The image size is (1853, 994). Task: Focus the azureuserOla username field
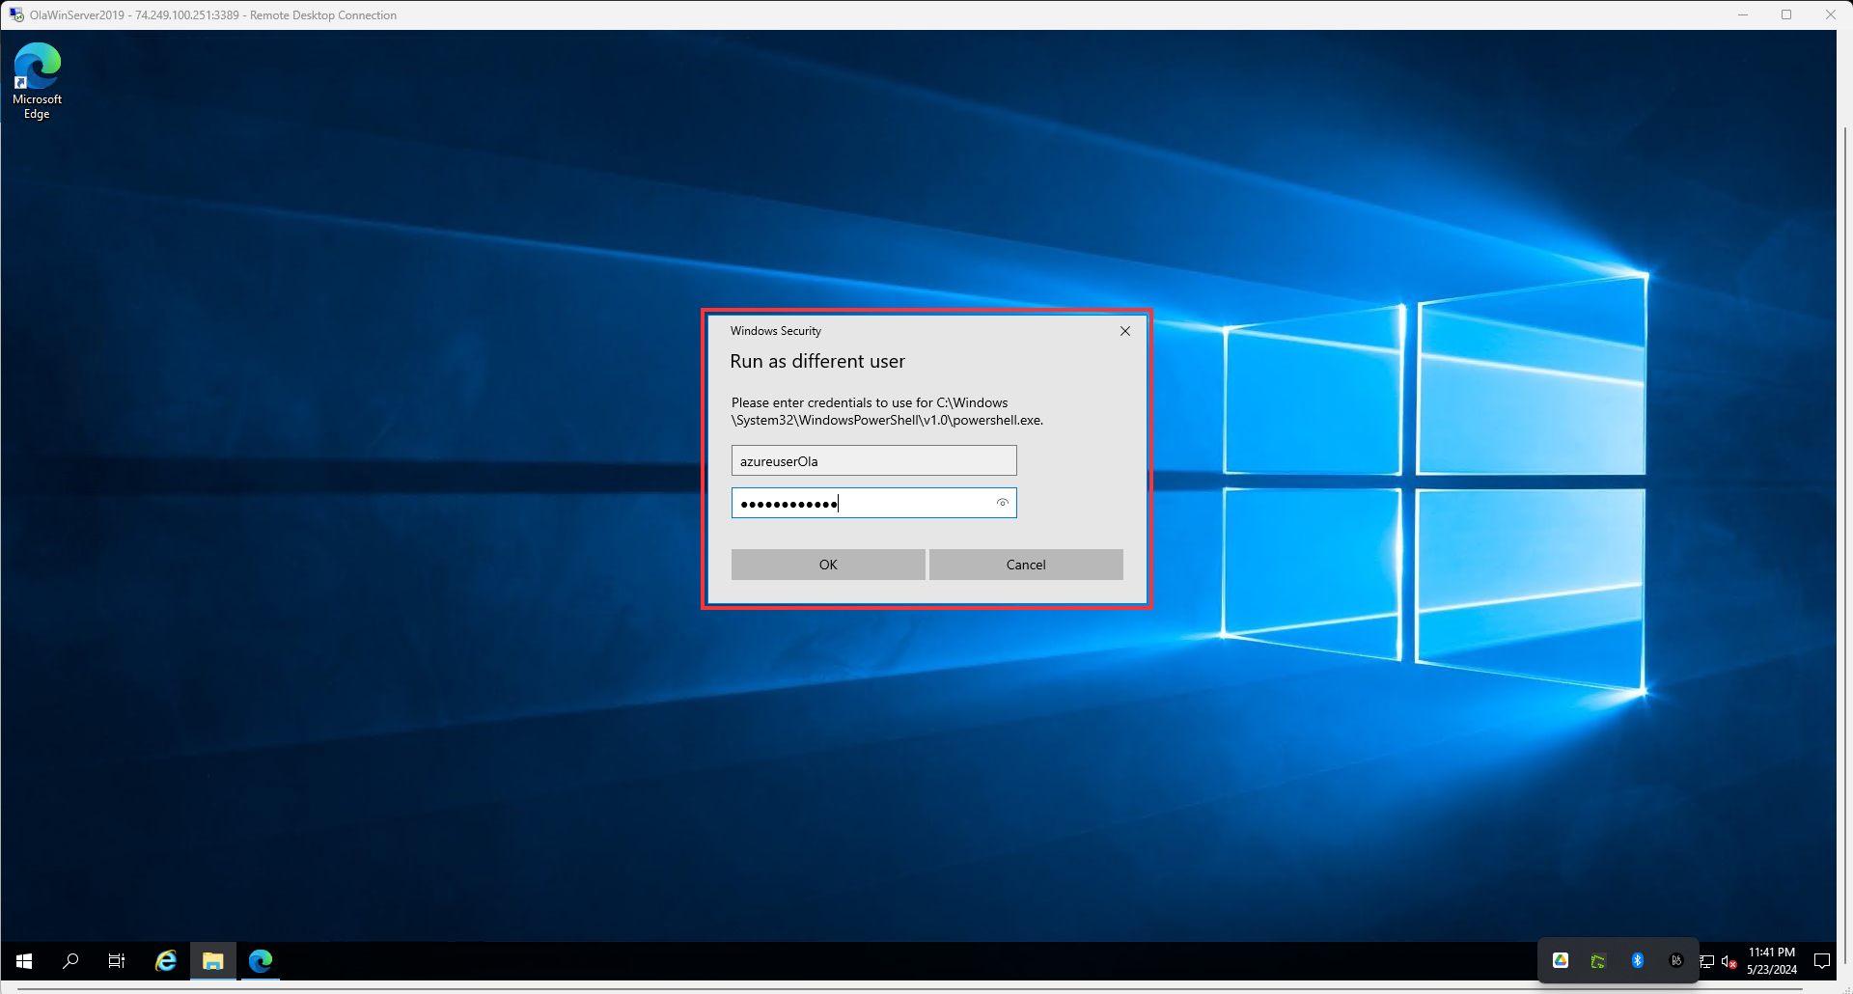pyautogui.click(x=874, y=460)
